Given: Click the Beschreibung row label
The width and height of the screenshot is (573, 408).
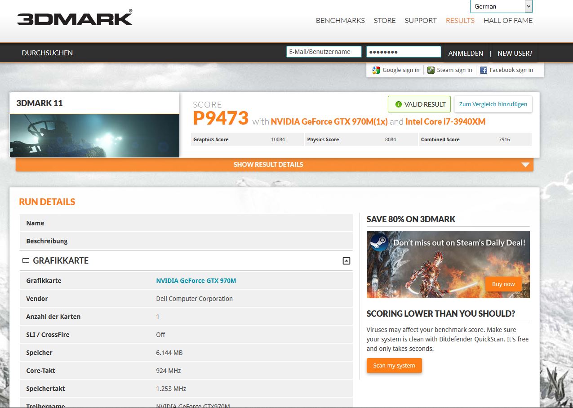Looking at the screenshot, I should tap(47, 241).
